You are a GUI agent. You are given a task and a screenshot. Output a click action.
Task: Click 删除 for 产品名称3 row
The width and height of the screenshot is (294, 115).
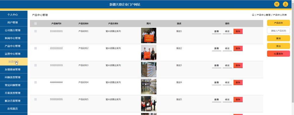point(238,65)
